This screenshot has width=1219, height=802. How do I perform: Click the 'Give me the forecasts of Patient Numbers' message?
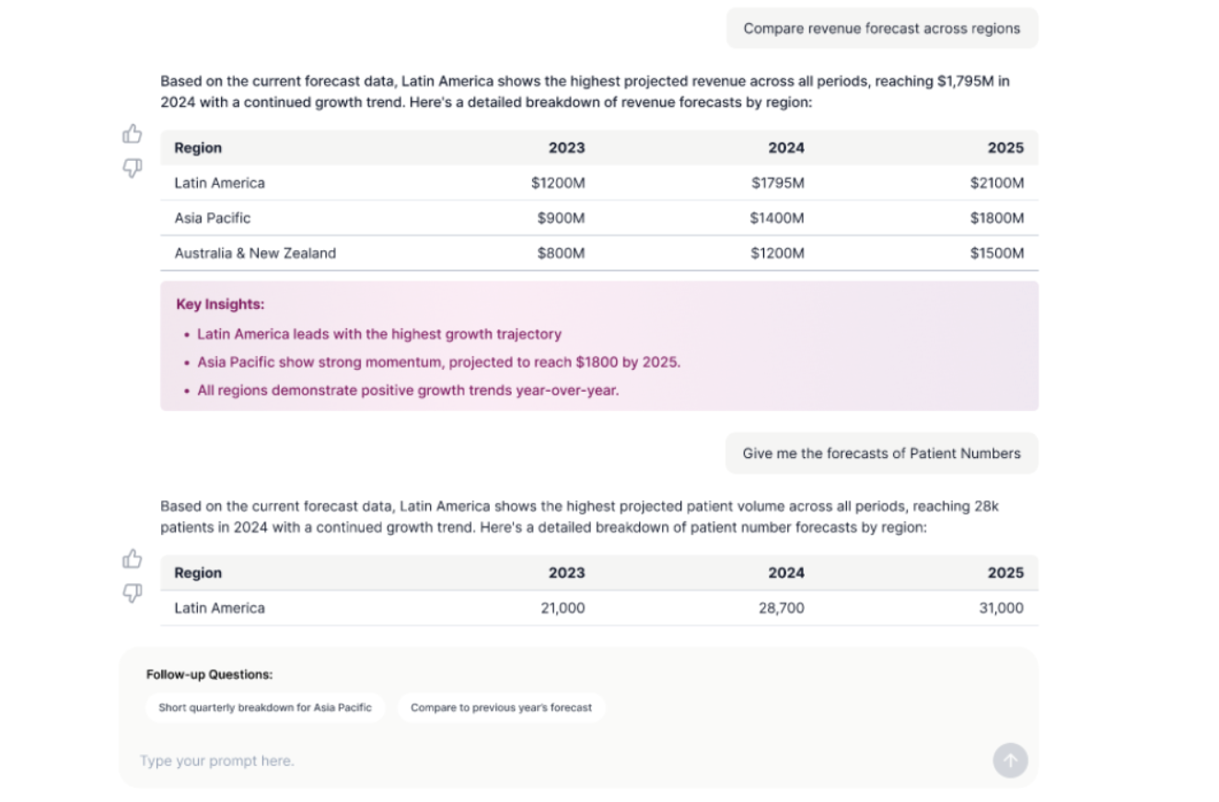point(881,453)
